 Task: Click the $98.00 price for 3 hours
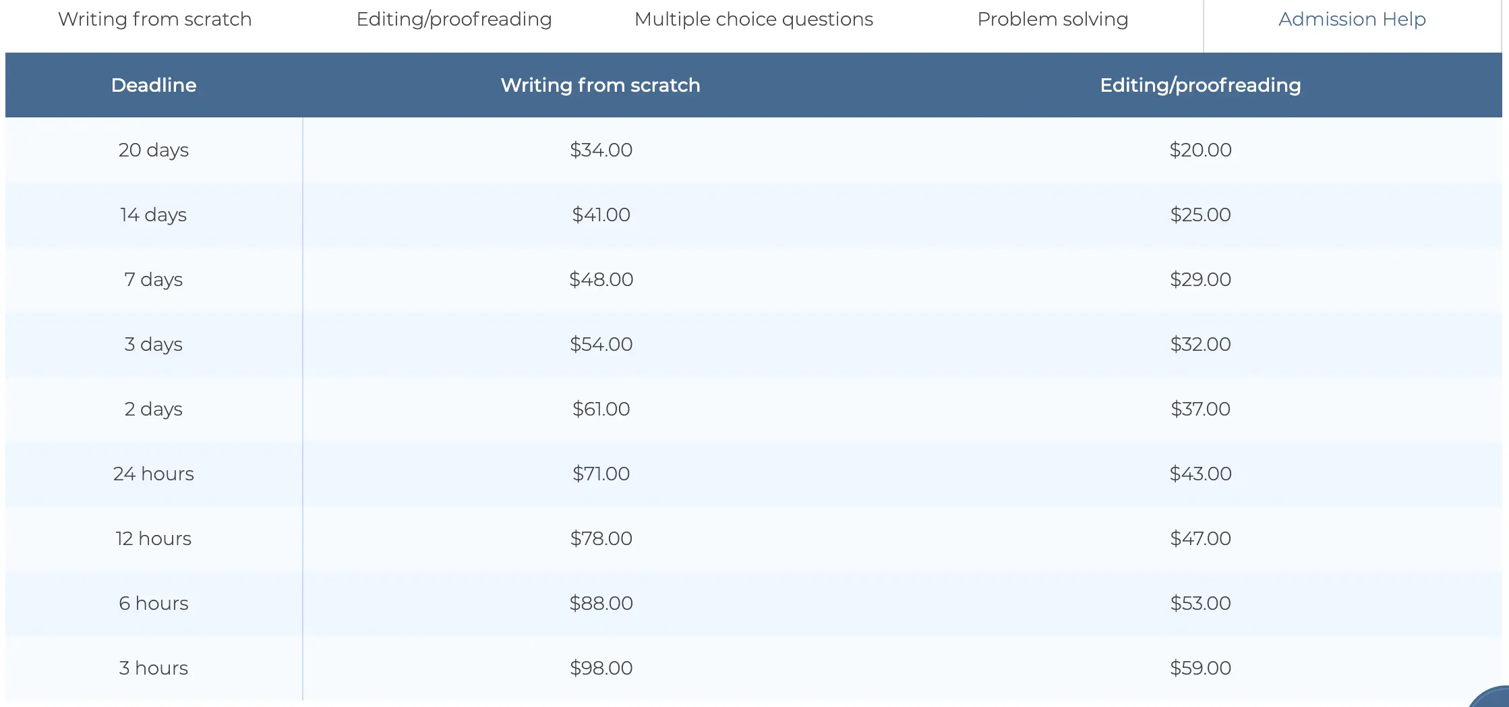tap(601, 668)
